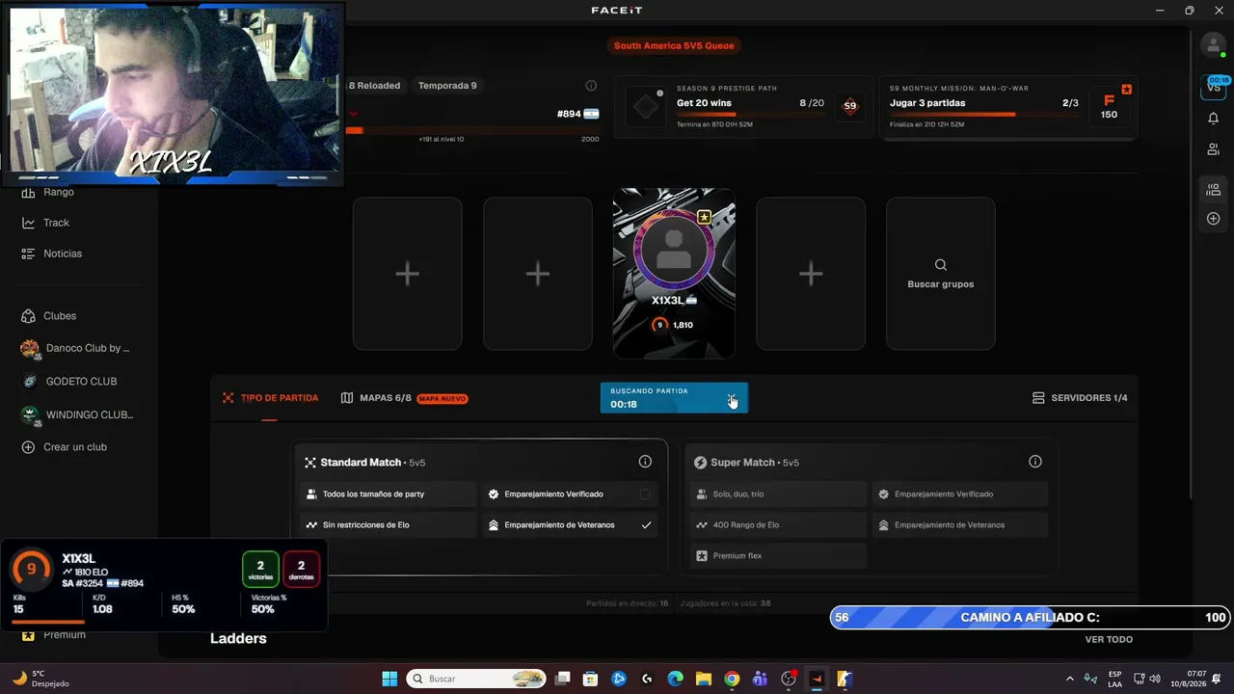Click the empty slot right of X1X3L
The image size is (1234, 694).
(x=811, y=274)
